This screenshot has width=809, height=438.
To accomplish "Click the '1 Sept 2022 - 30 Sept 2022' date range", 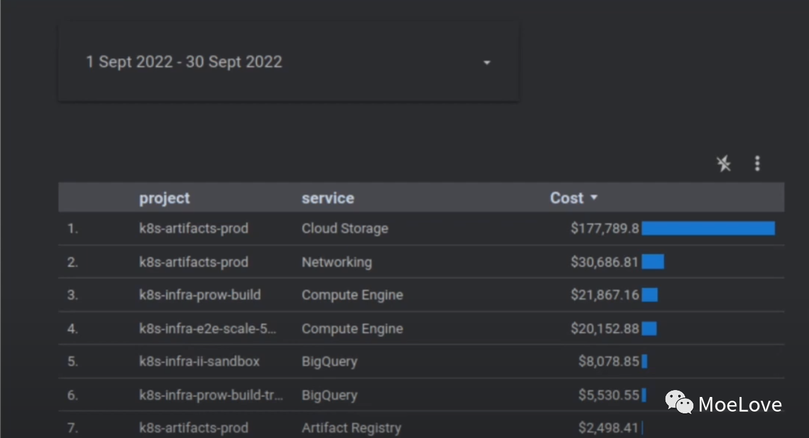I will coord(184,62).
